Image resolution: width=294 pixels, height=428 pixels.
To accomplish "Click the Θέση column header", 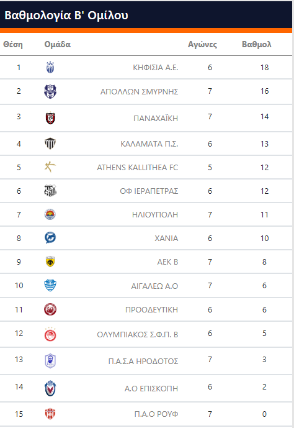I will 13,45.
